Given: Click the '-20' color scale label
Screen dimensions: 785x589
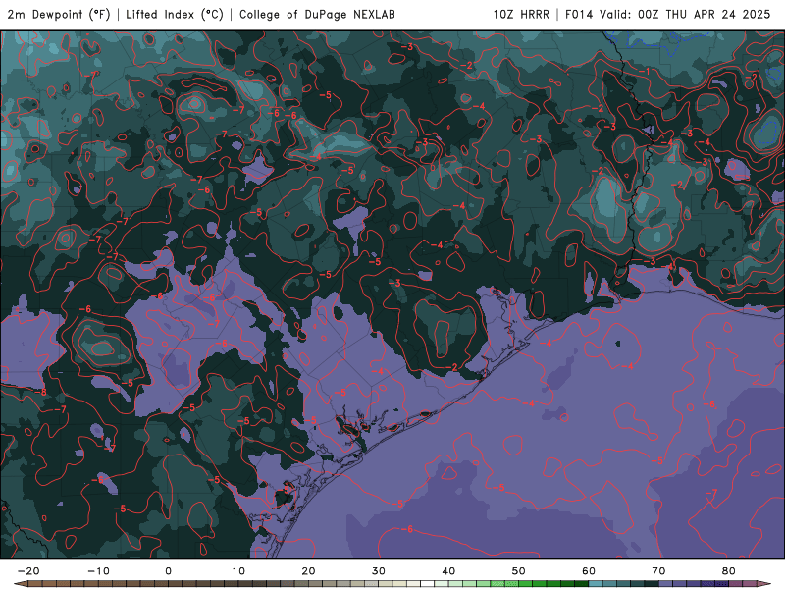Looking at the screenshot, I should tap(28, 571).
